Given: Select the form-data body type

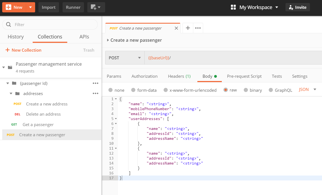Looking at the screenshot, I should (x=133, y=90).
